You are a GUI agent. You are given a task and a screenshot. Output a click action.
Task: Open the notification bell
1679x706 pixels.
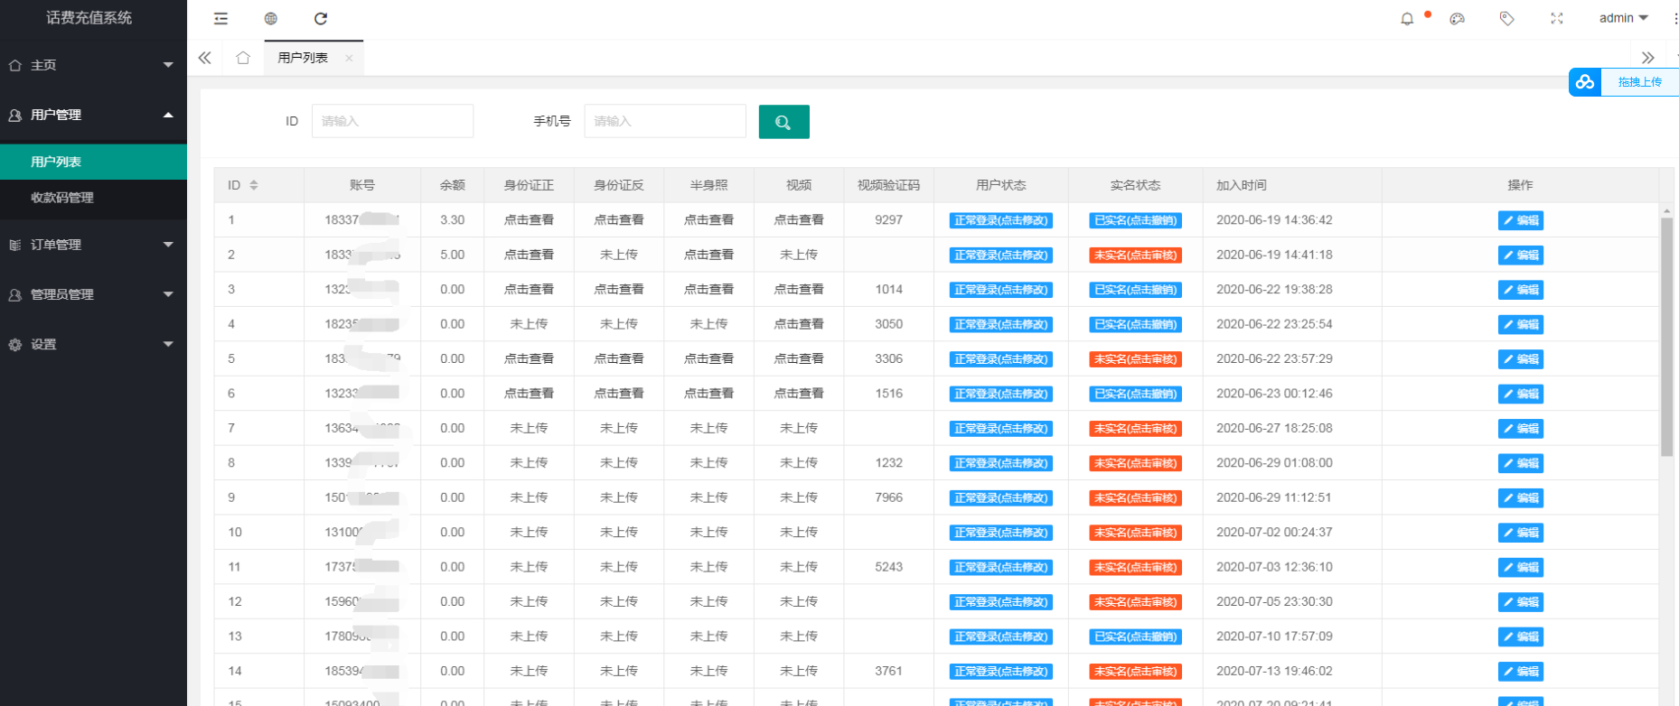click(x=1407, y=18)
